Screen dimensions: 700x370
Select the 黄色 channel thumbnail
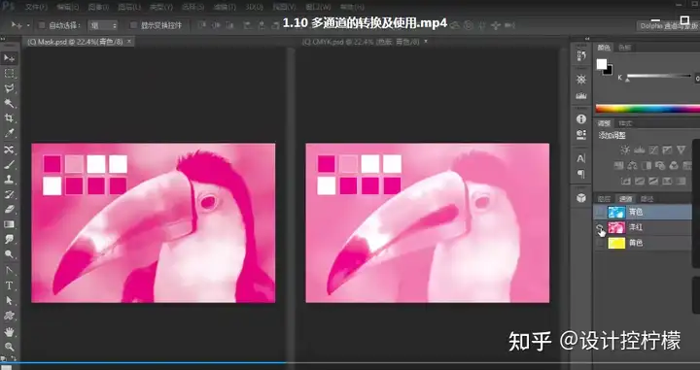pos(616,243)
